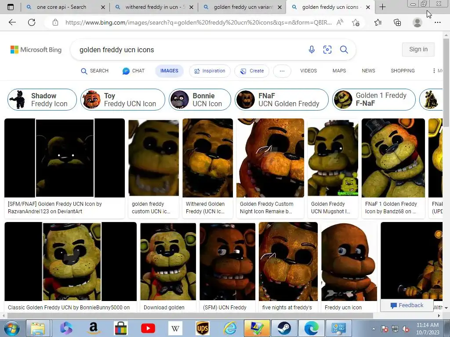Click the muted volume tray icon
The width and height of the screenshot is (450, 337).
pyautogui.click(x=406, y=329)
